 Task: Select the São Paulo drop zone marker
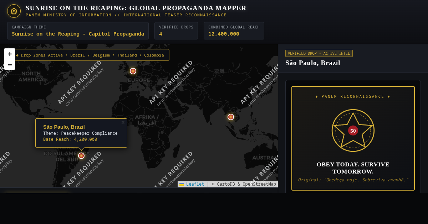coord(81,156)
